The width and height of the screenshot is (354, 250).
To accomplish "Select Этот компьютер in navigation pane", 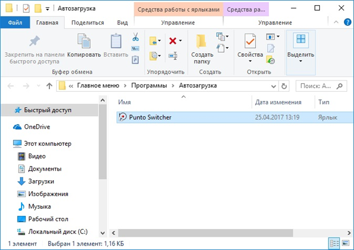I will click(48, 143).
